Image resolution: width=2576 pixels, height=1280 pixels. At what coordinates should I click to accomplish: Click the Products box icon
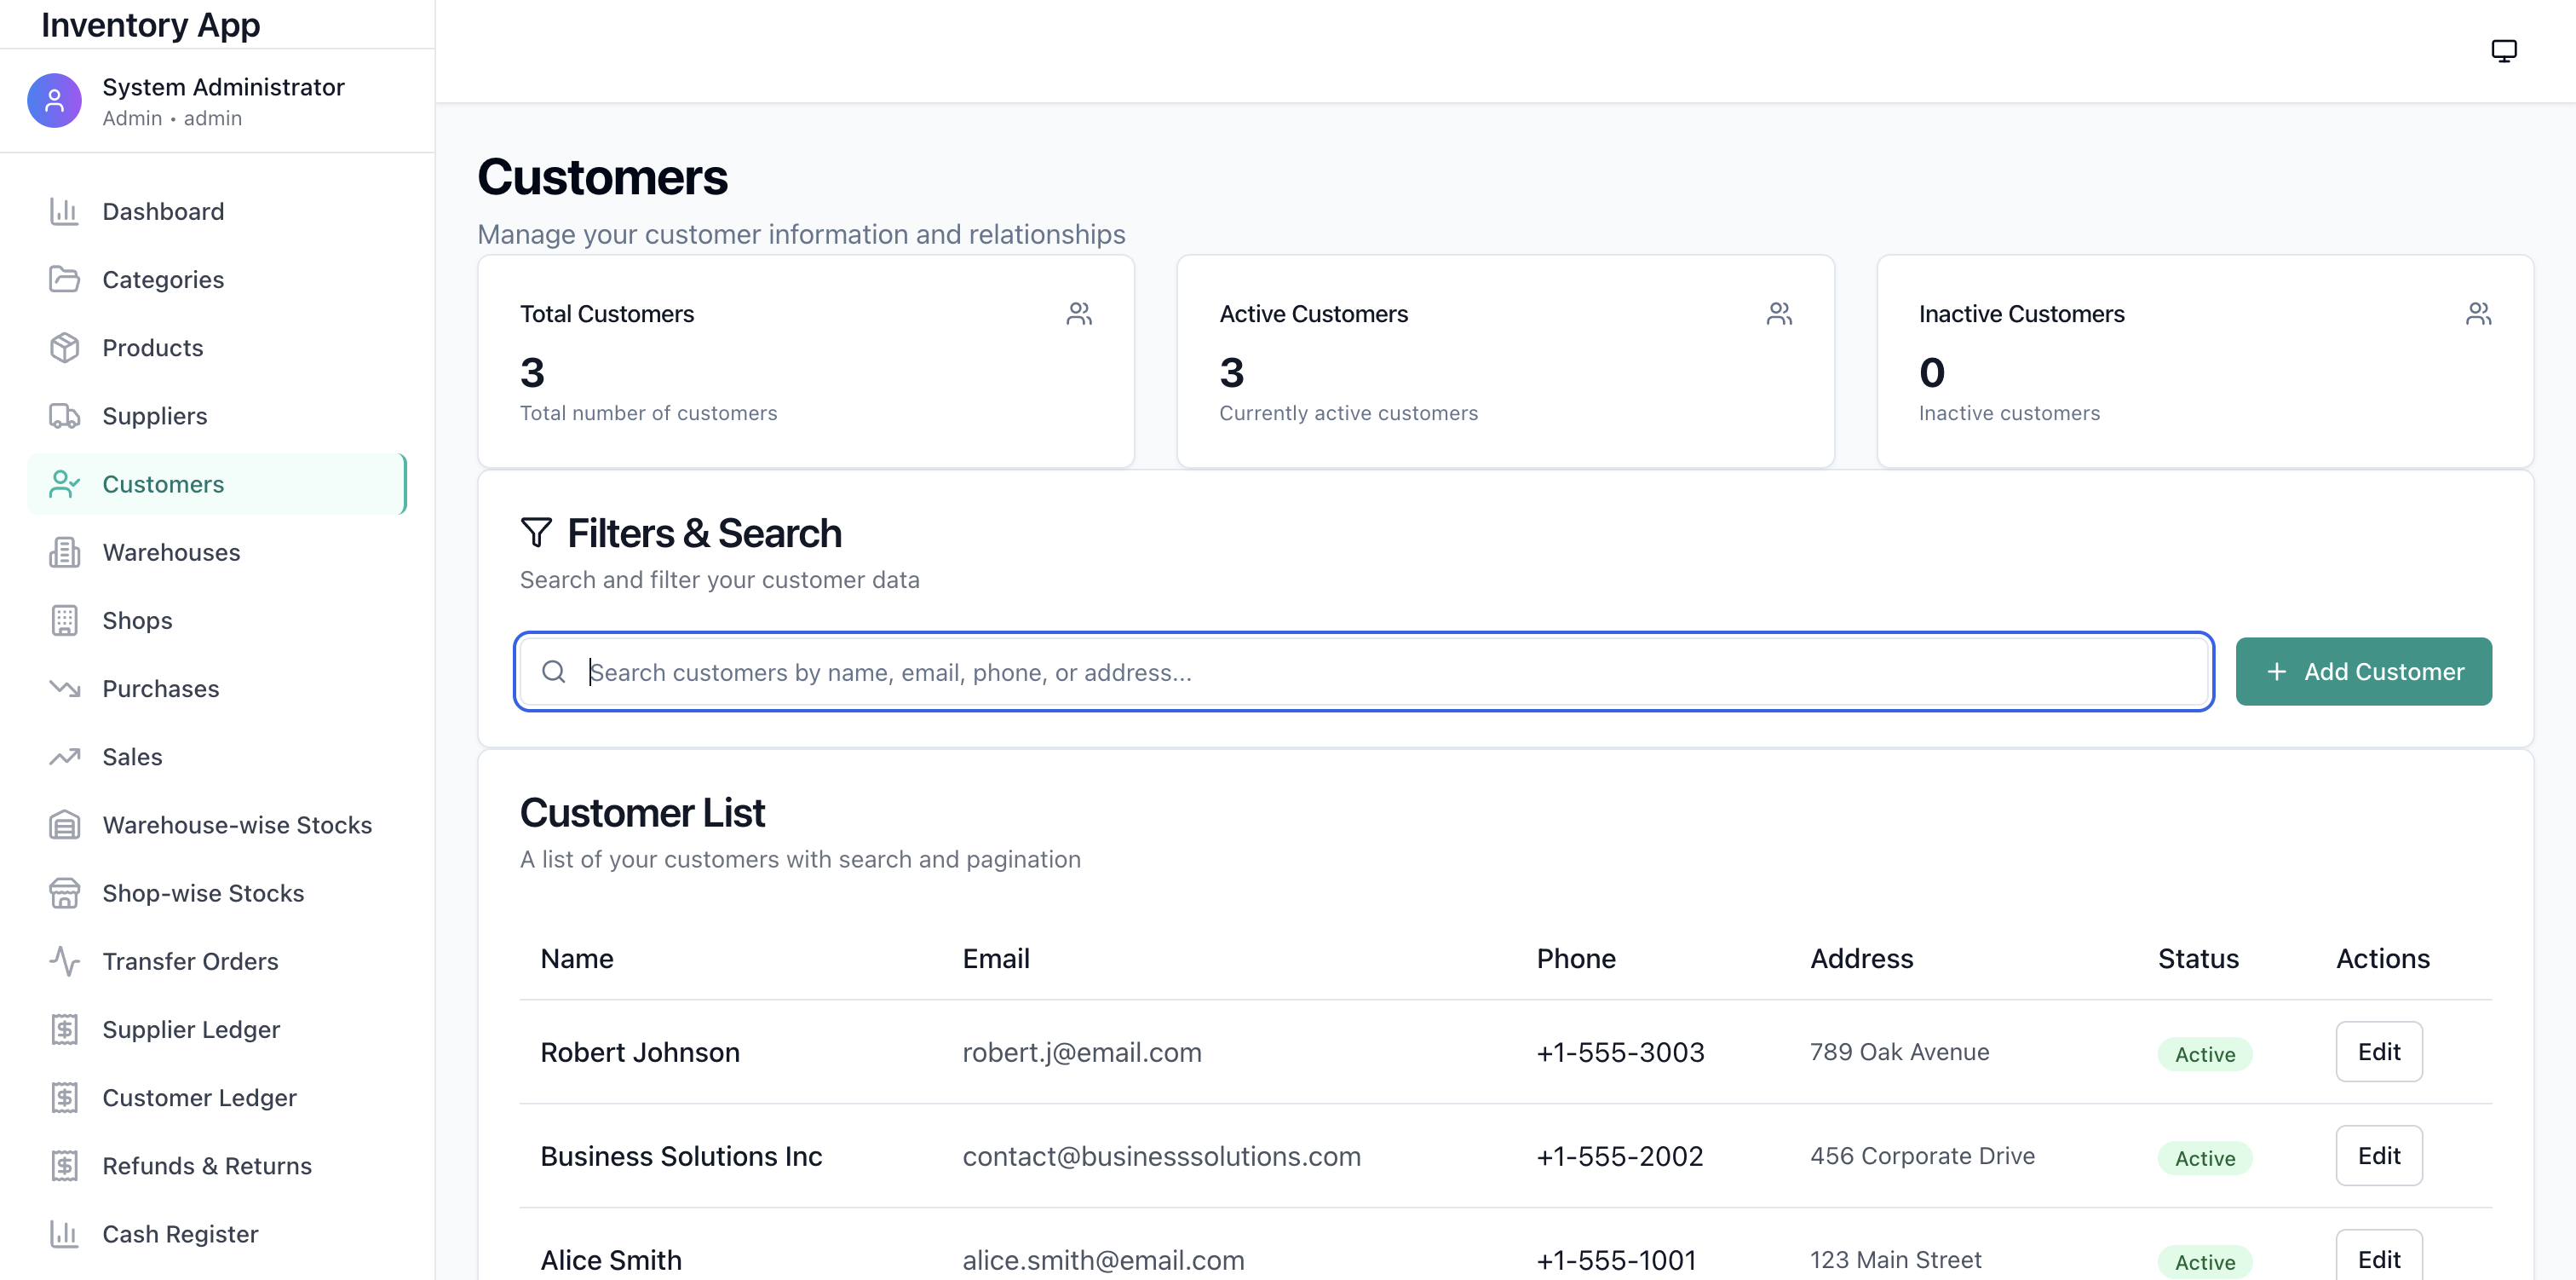64,348
